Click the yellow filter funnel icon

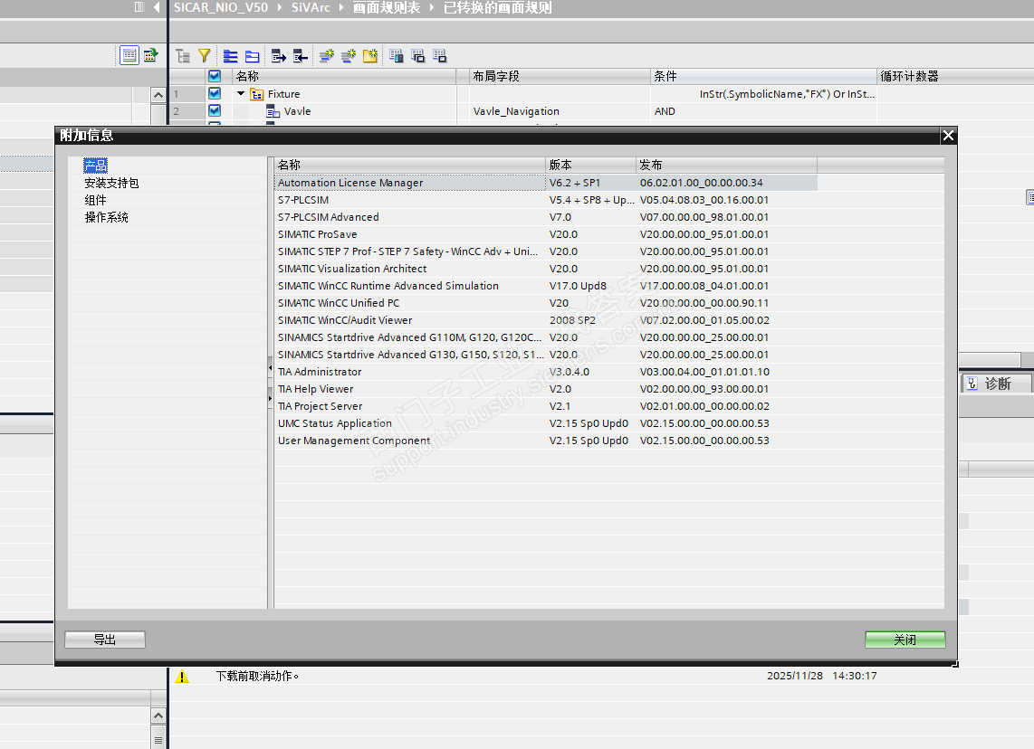click(205, 56)
